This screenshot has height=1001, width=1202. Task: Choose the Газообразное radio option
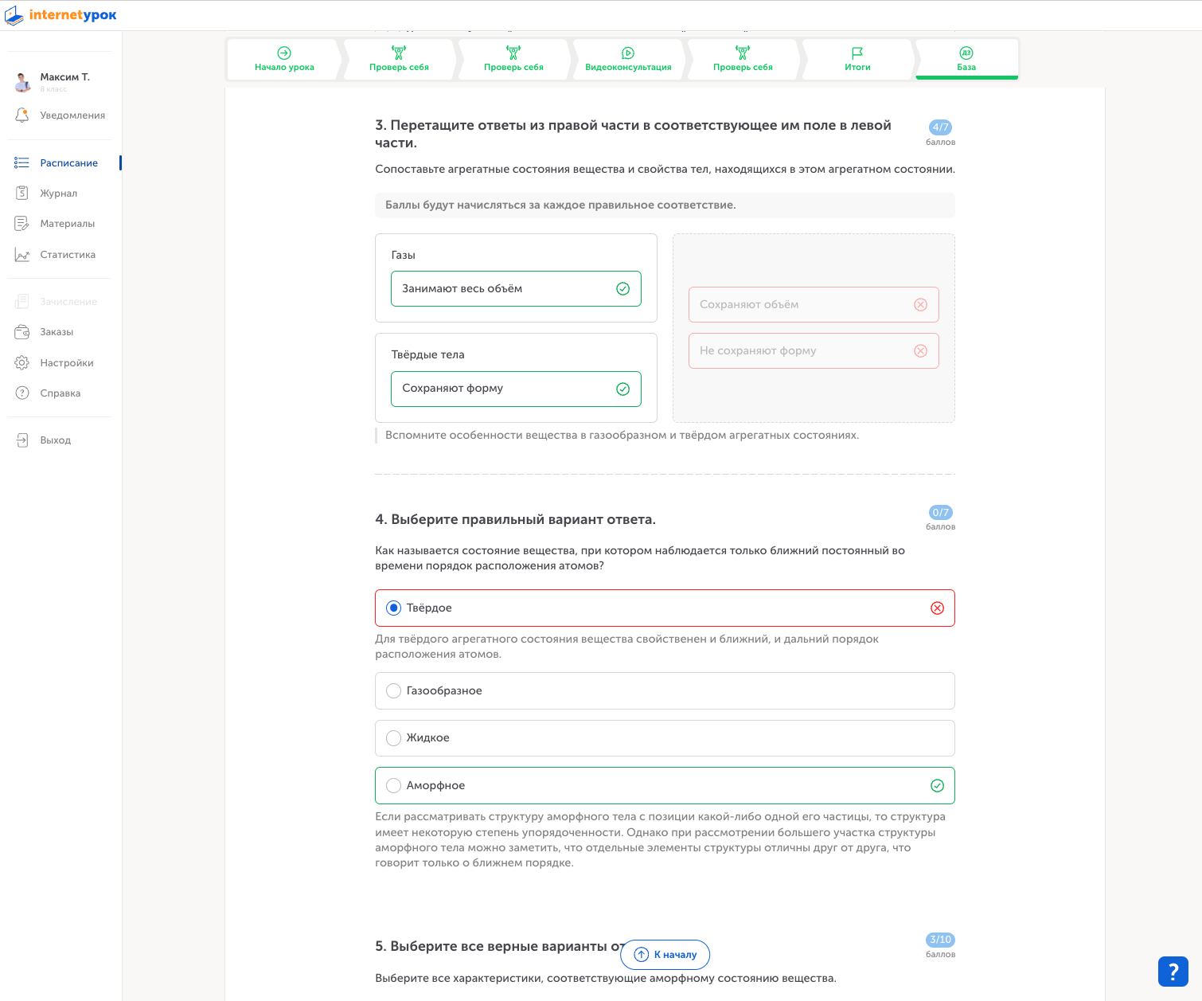393,691
